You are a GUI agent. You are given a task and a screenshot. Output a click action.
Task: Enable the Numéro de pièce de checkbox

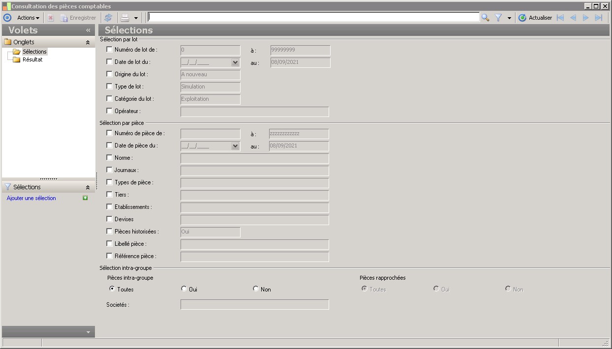(x=109, y=133)
